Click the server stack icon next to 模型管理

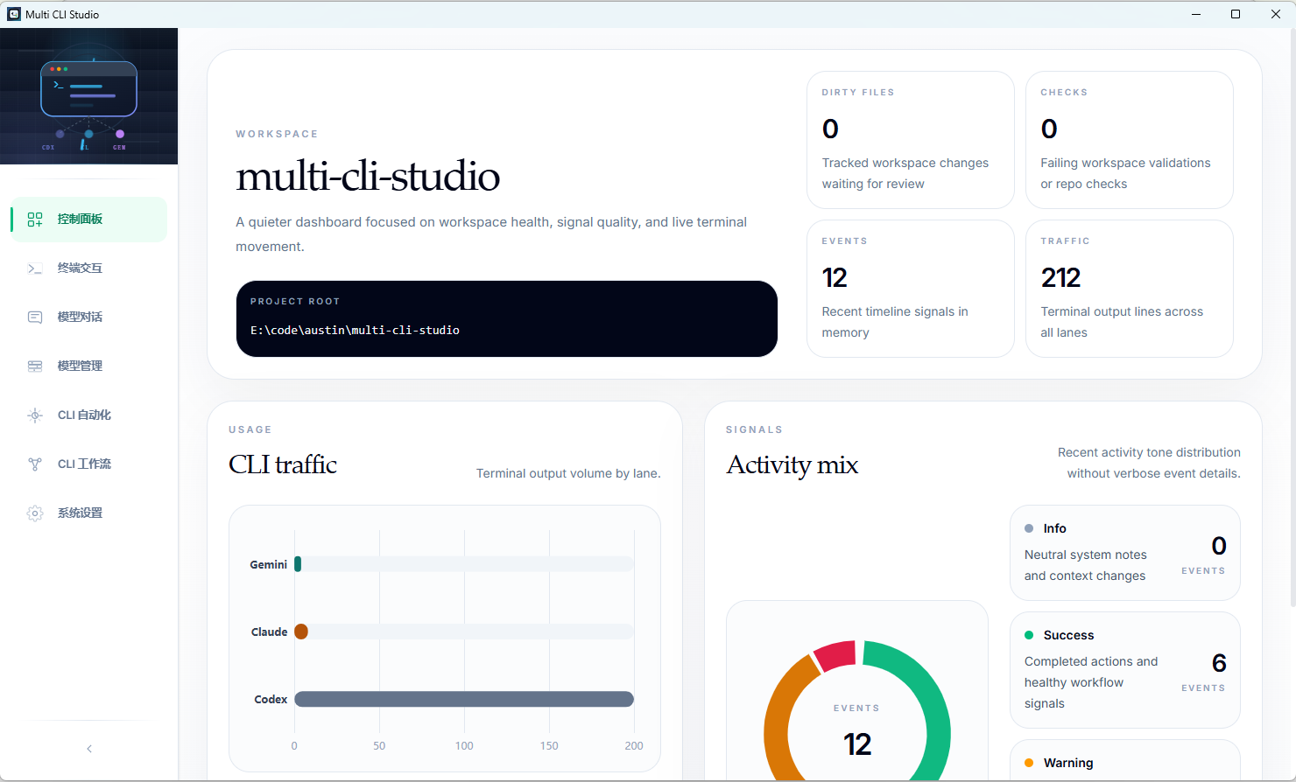click(35, 366)
